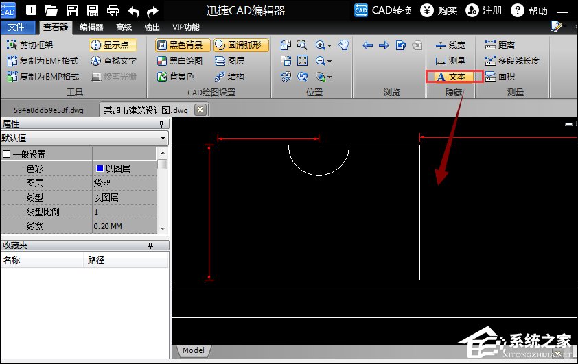Switch to the 查看器 tab
This screenshot has height=364, width=578.
point(56,27)
